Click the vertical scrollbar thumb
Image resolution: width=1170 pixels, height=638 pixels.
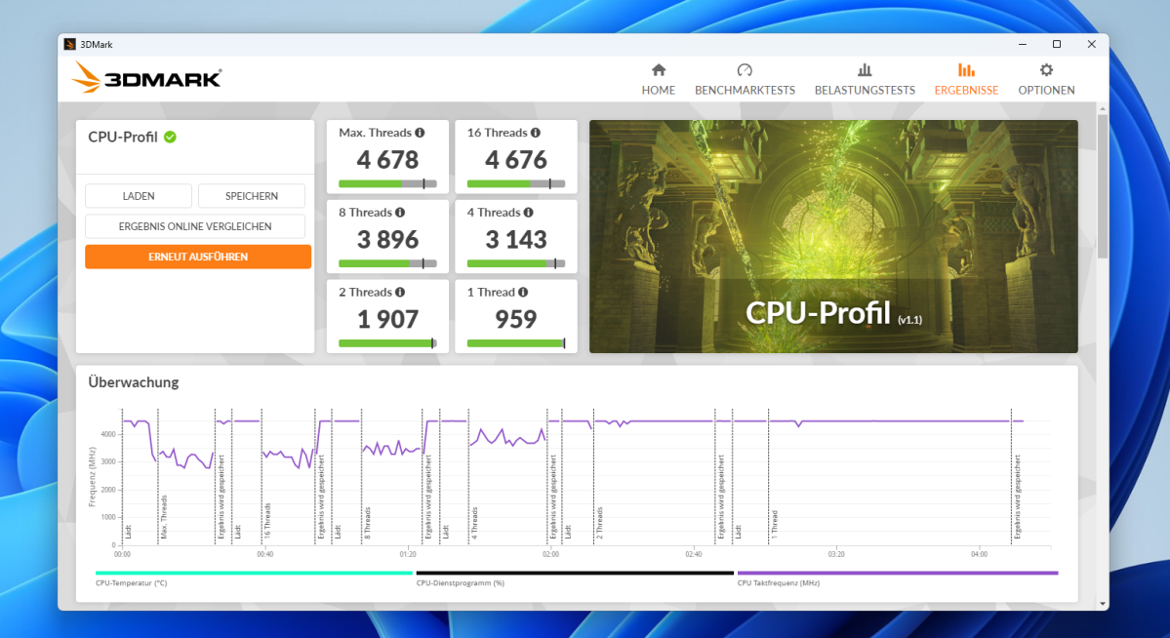1102,185
